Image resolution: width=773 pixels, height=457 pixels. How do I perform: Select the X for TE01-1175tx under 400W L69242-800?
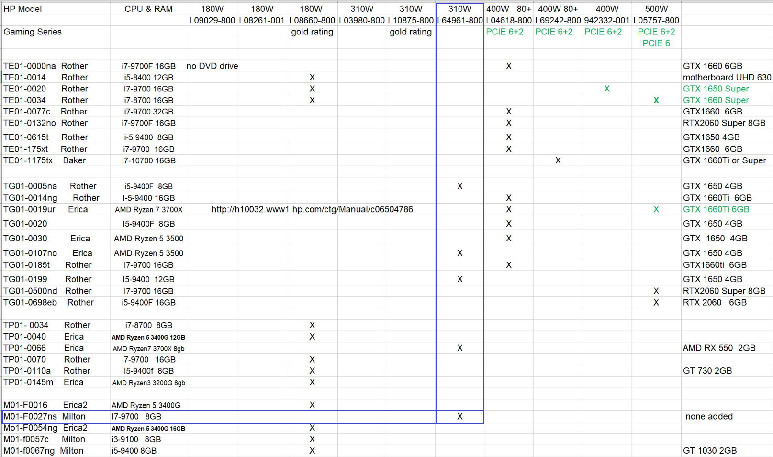coord(557,160)
